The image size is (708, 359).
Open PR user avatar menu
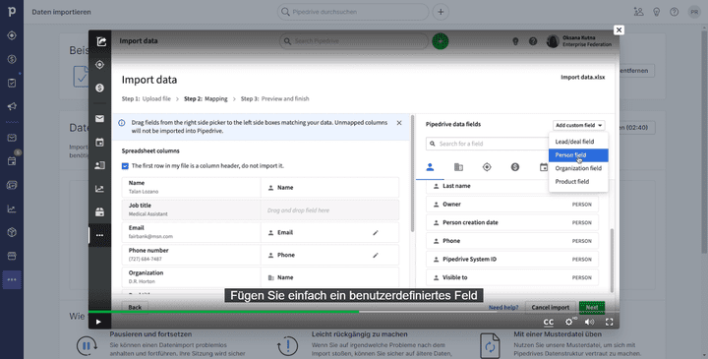point(694,12)
